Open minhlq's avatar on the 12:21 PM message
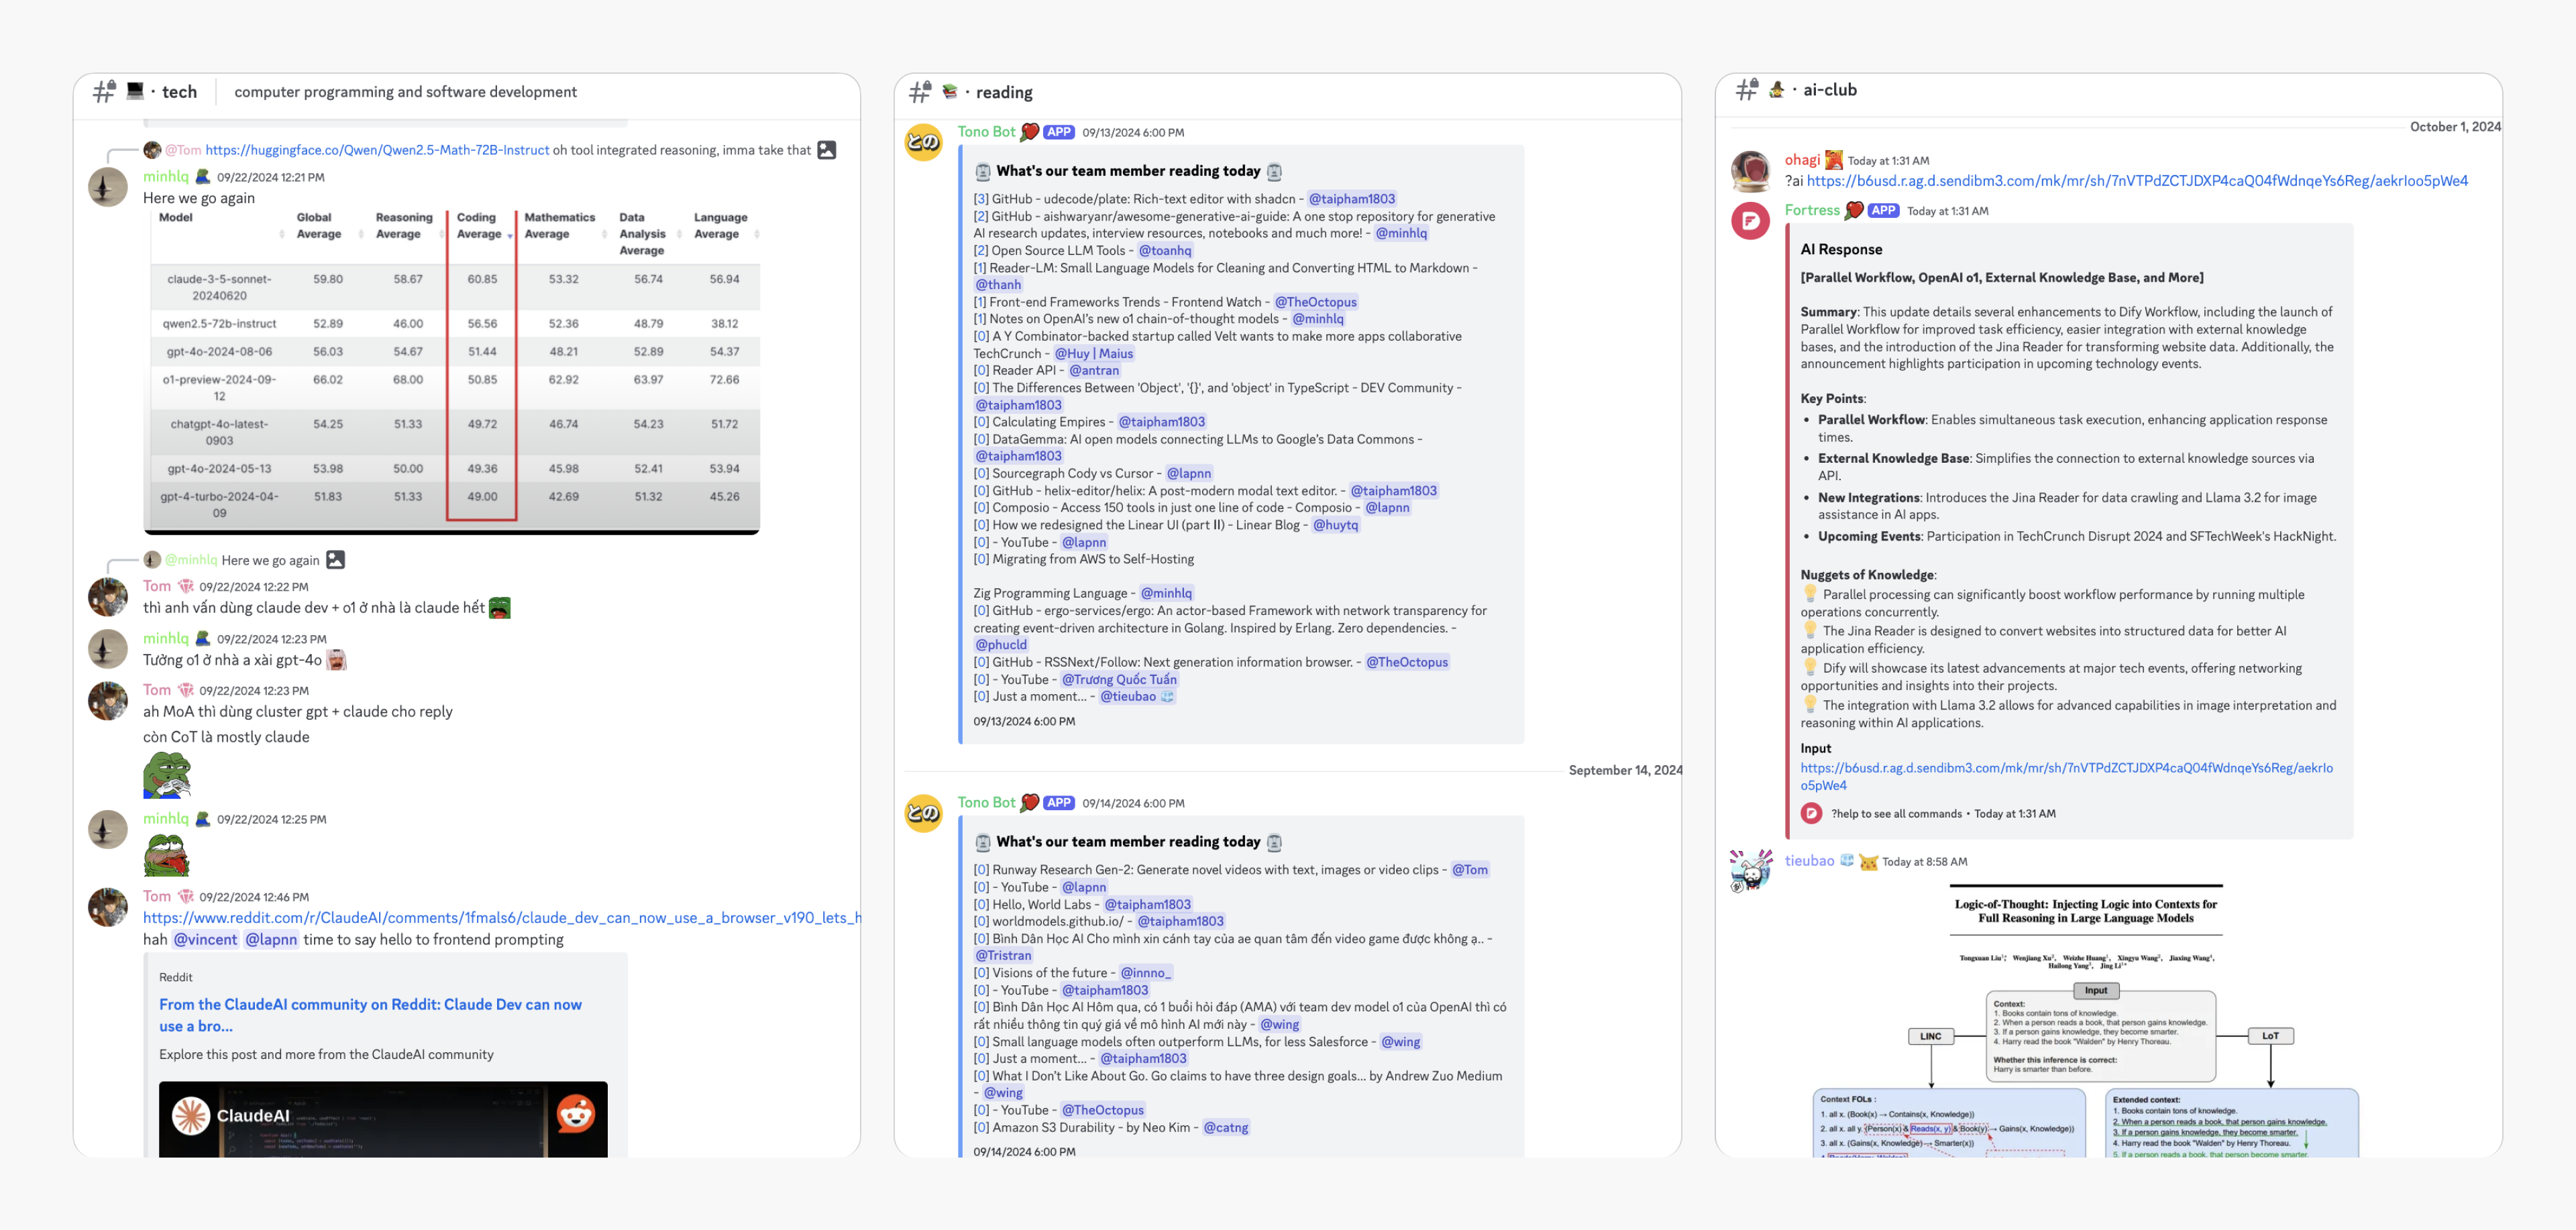 pyautogui.click(x=108, y=187)
